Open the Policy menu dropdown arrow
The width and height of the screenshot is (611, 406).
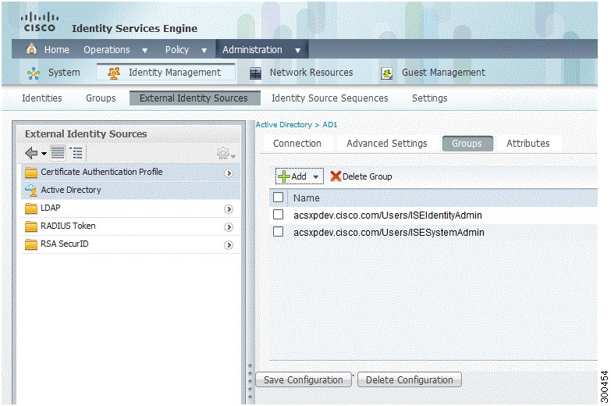[x=204, y=50]
